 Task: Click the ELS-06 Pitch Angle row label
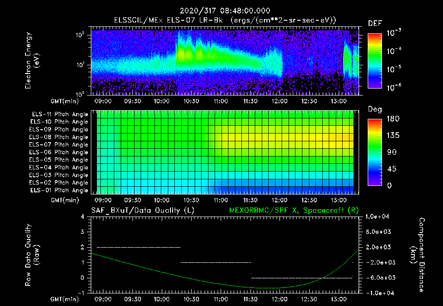[58, 152]
